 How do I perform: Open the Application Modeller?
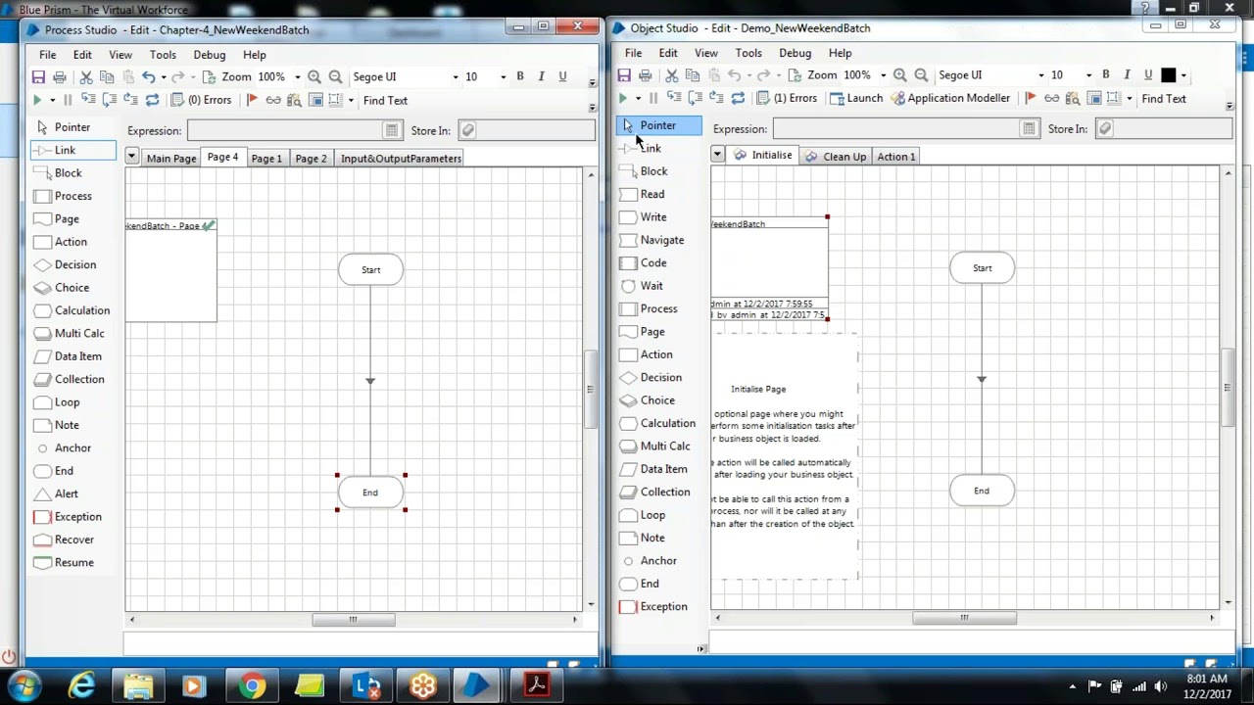click(x=949, y=98)
